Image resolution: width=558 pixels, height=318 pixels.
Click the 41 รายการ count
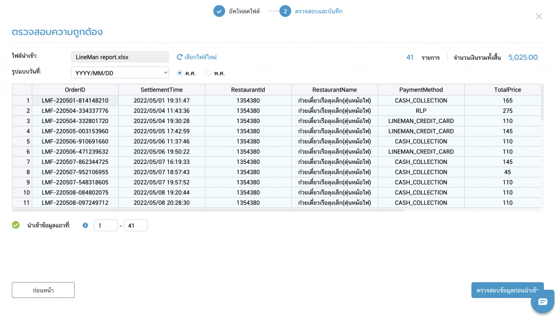(423, 57)
